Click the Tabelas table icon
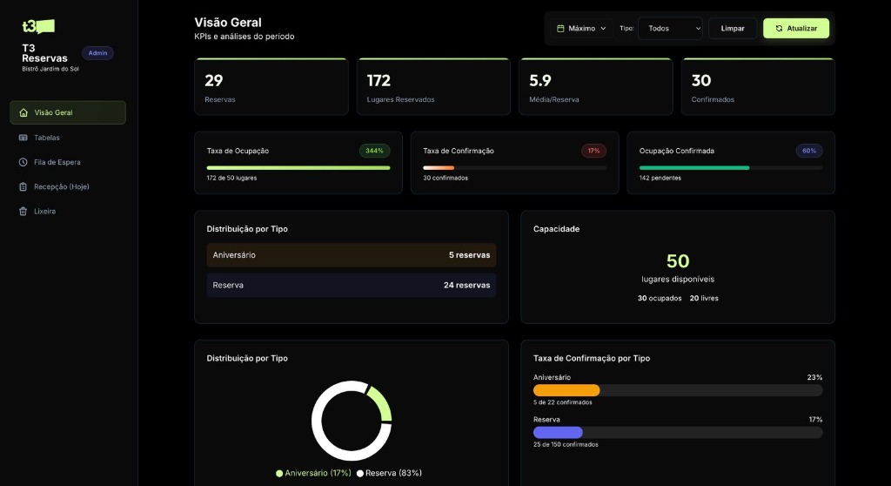 (x=23, y=138)
